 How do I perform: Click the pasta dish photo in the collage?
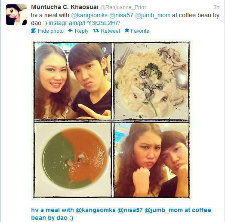pyautogui.click(x=151, y=81)
